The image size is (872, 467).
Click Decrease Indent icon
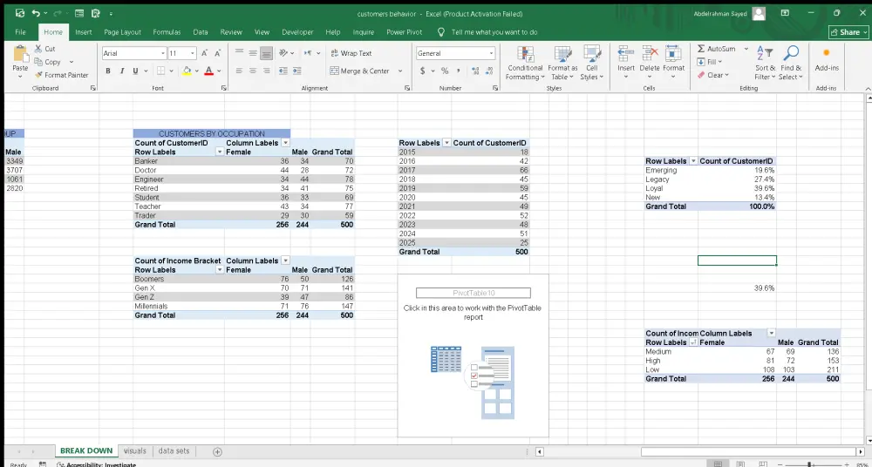[x=283, y=71]
